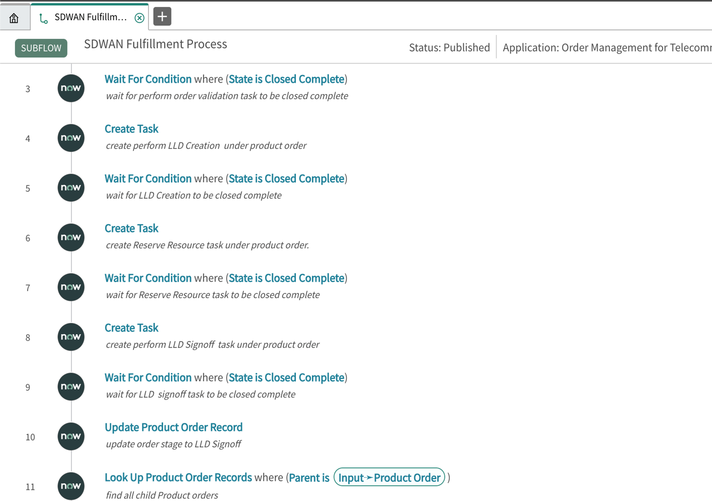Open the Home tab via house icon
This screenshot has width=712, height=501.
(x=15, y=16)
